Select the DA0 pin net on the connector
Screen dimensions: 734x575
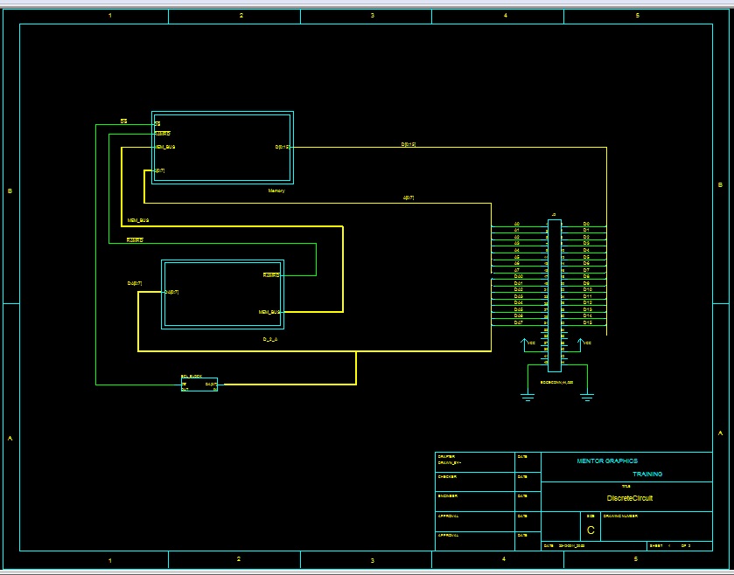tap(518, 276)
